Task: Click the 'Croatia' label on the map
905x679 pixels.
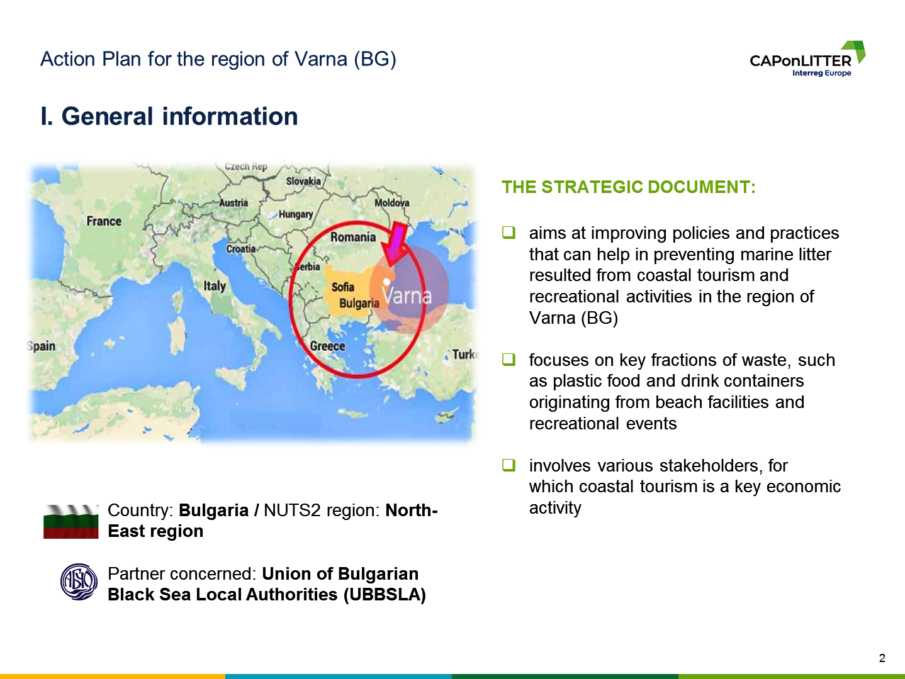Action: pyautogui.click(x=241, y=249)
